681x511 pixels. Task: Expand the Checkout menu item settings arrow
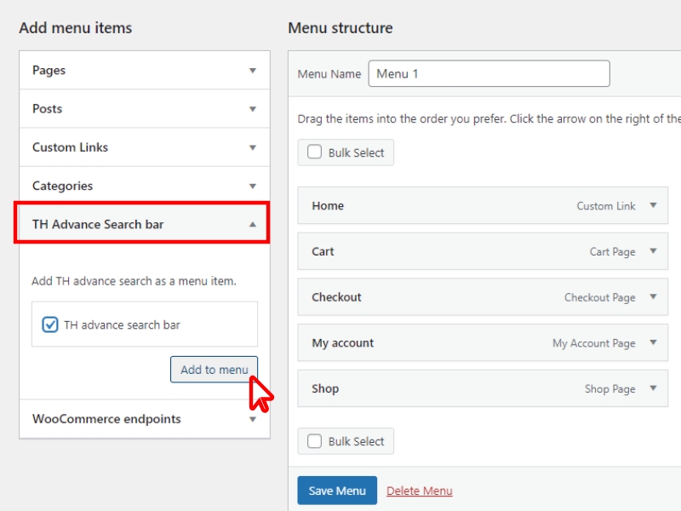[653, 296]
